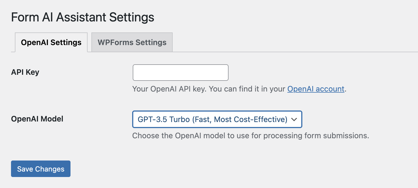Click the model chooser description text
Screen dimensions: 418x188
pos(250,136)
